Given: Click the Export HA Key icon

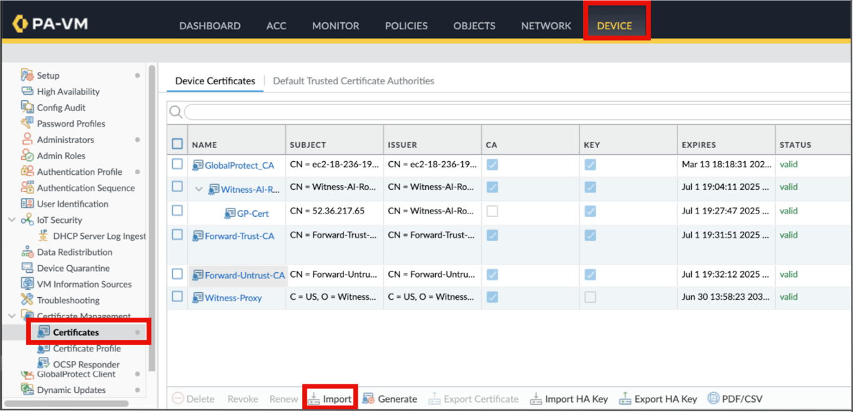Looking at the screenshot, I should tap(625, 399).
